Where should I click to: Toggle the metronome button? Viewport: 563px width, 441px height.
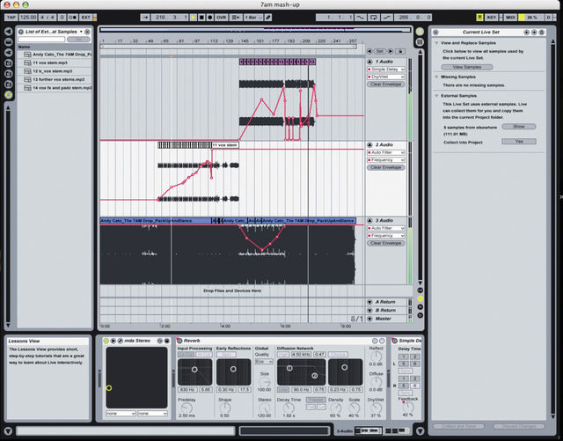pyautogui.click(x=72, y=18)
